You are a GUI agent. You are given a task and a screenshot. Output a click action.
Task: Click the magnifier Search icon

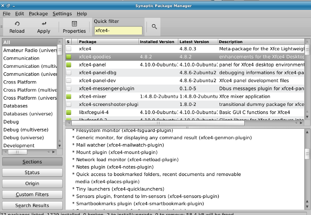[154, 26]
